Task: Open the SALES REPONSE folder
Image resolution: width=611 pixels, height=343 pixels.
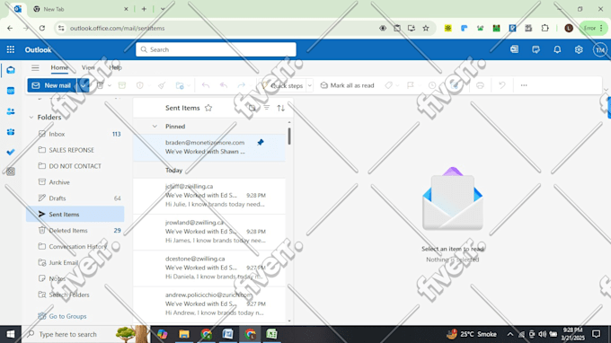Action: pyautogui.click(x=75, y=150)
